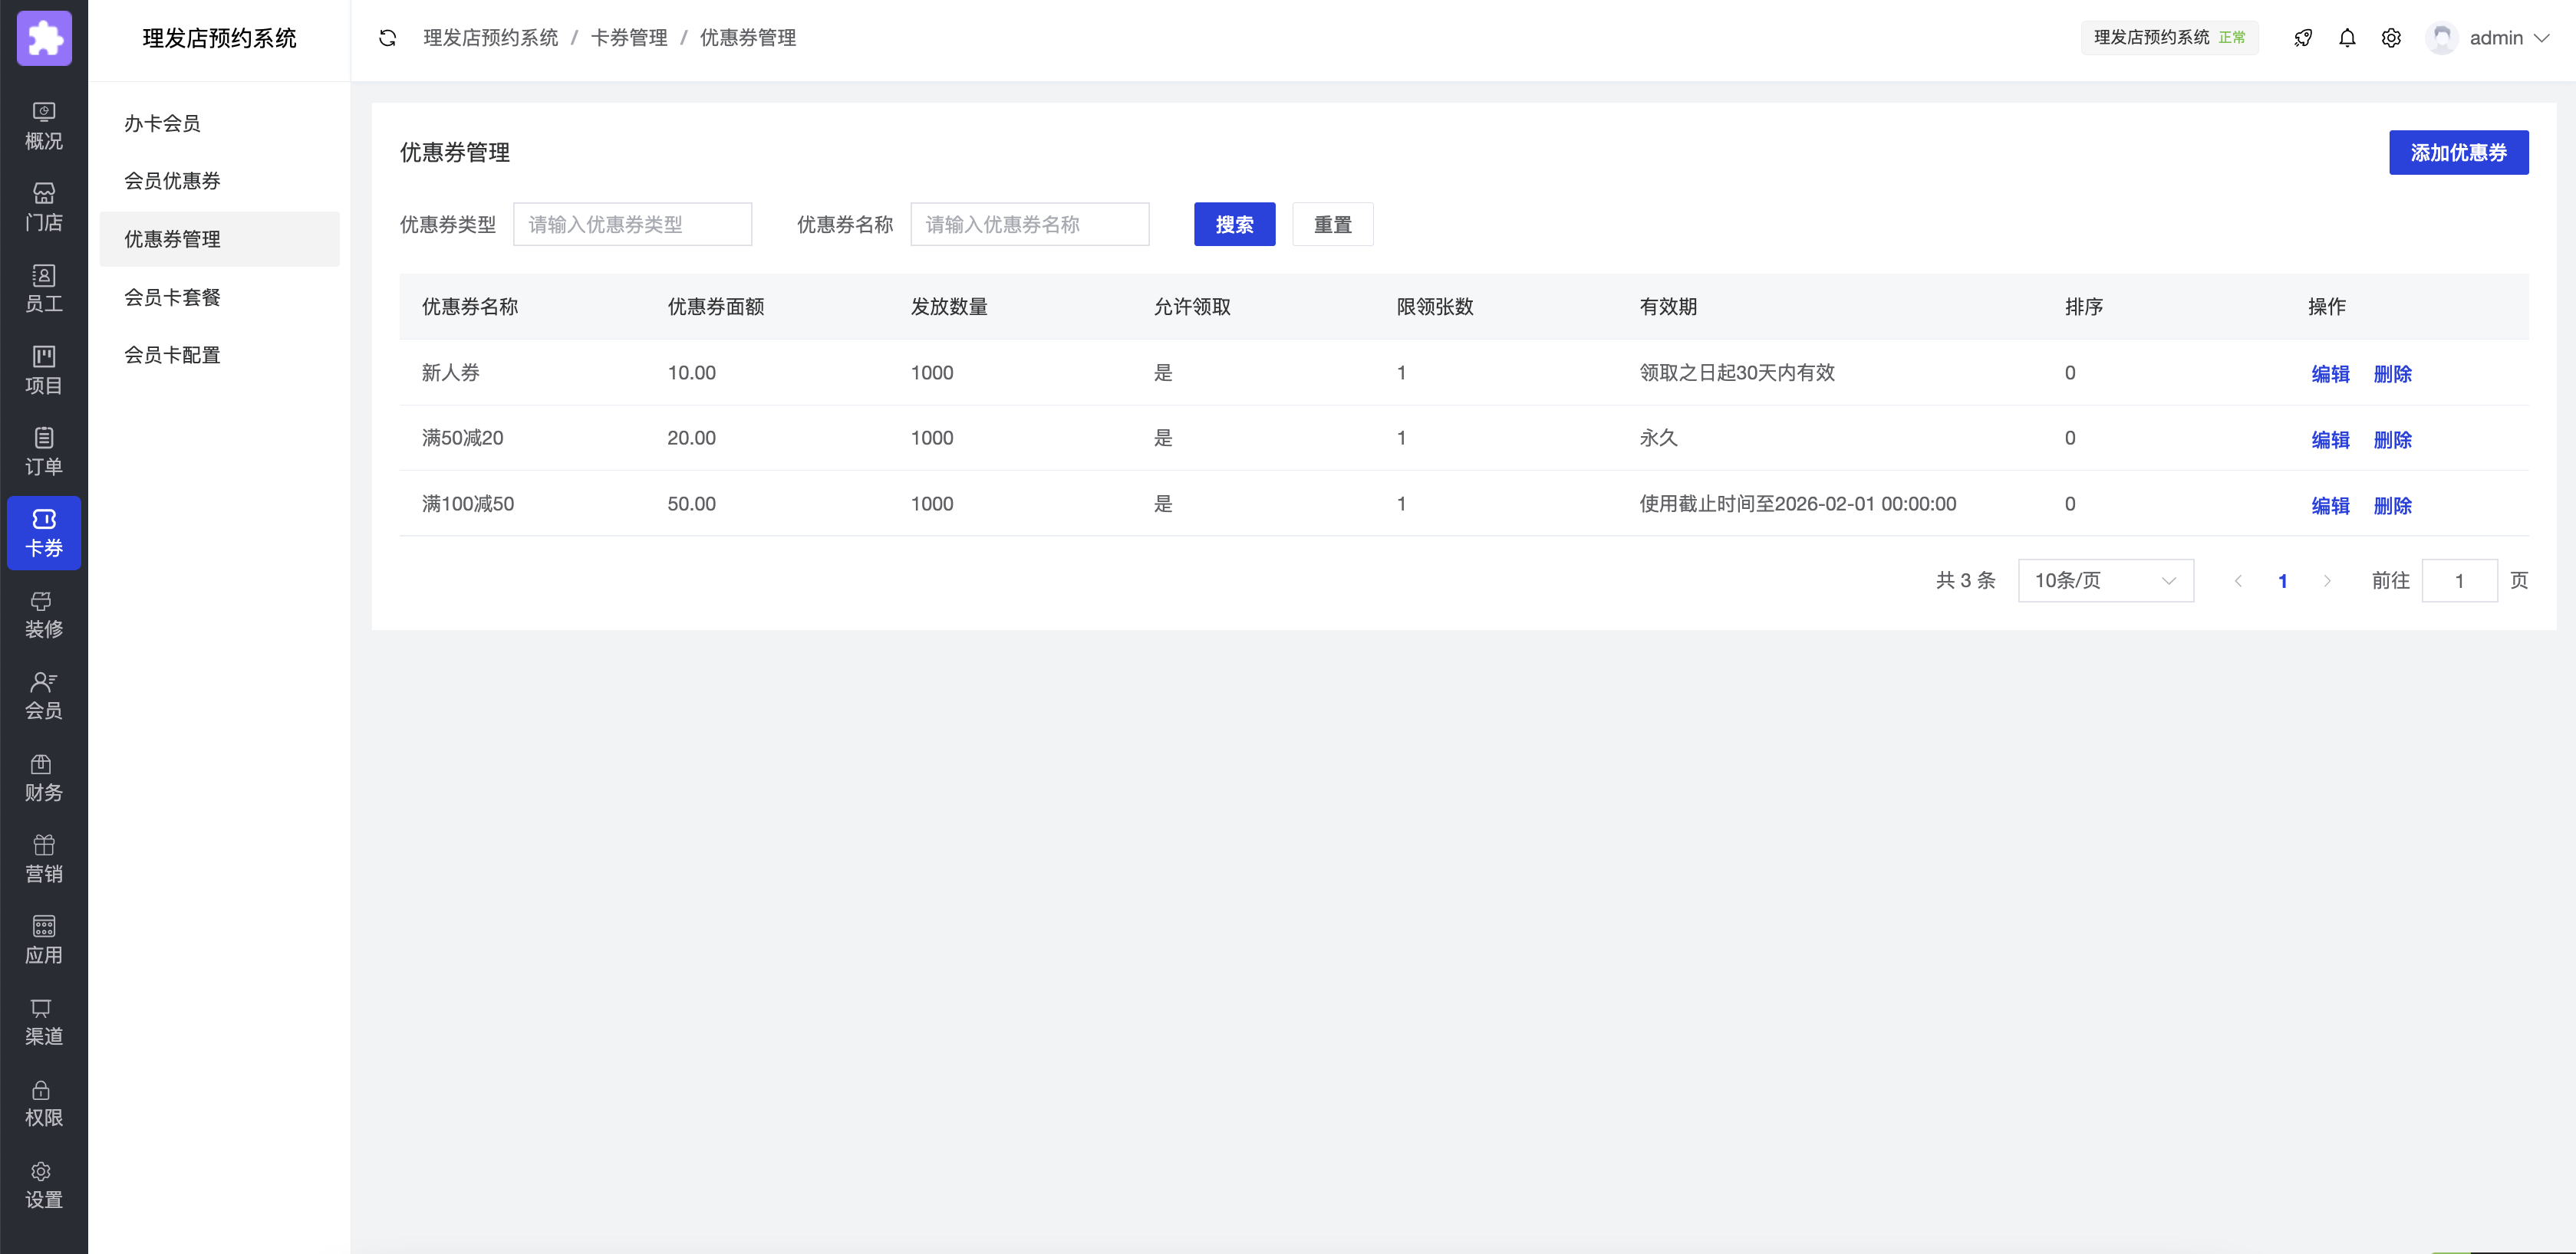Viewport: 2576px width, 1254px height.
Task: Focus the 优惠券类型 input field
Action: [x=632, y=224]
